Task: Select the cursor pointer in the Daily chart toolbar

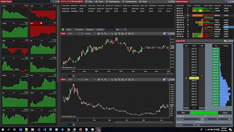Action: click(x=112, y=80)
